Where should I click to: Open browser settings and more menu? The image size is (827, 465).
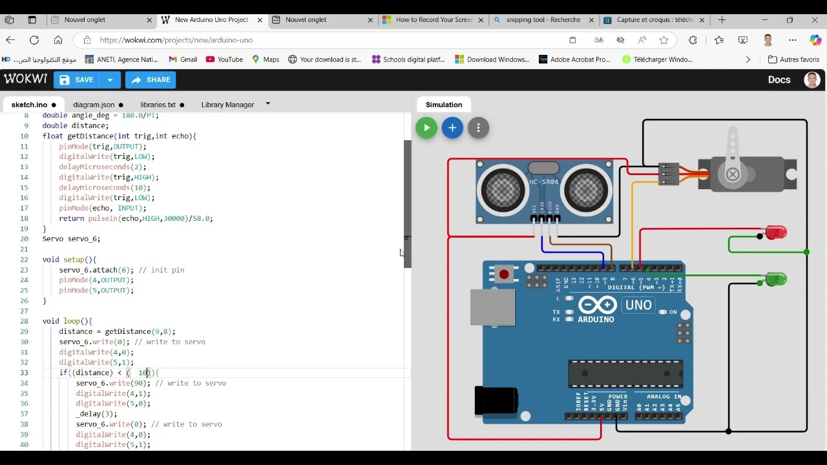pyautogui.click(x=793, y=40)
